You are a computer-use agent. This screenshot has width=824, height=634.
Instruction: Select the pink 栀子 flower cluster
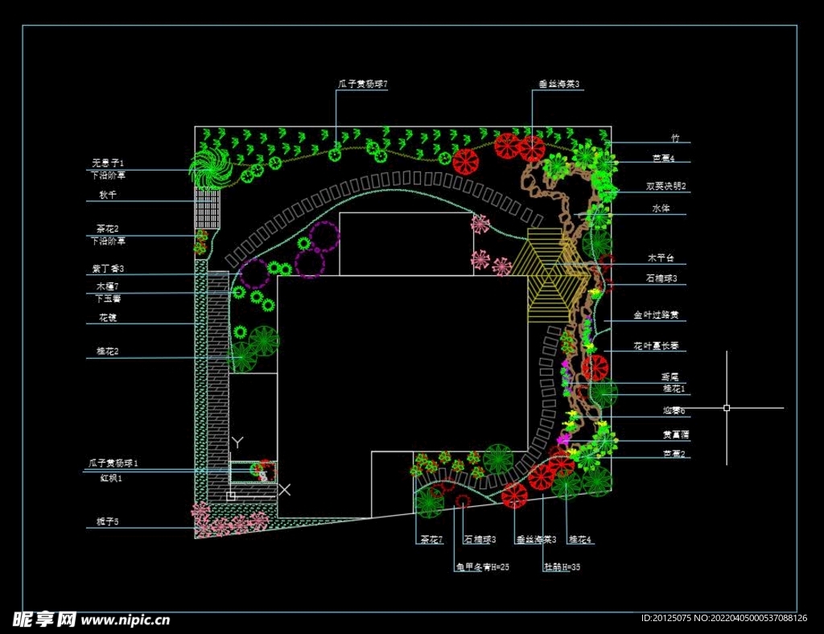click(x=228, y=521)
